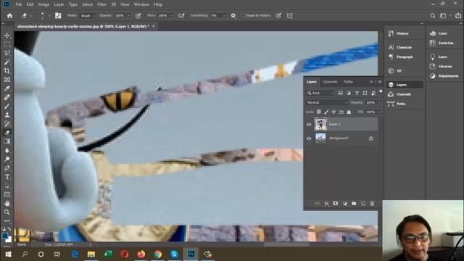Select the Magic Wand tool
The image size is (464, 261).
[7, 62]
